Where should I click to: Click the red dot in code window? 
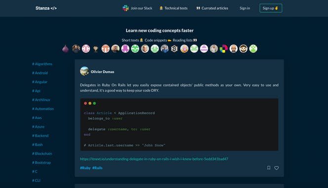coord(85,103)
